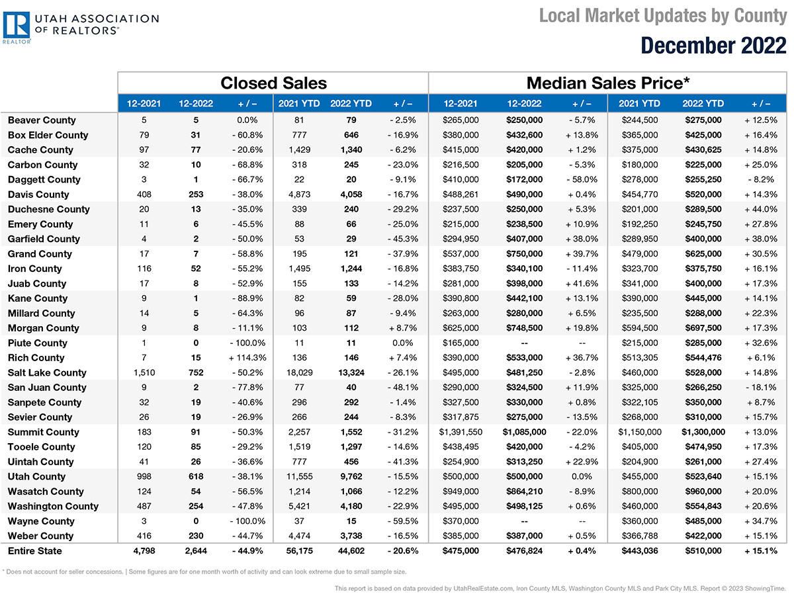This screenshot has height=594, width=794.
Task: Click Entire State's 44,602 YTD sales value
Action: pyautogui.click(x=351, y=551)
